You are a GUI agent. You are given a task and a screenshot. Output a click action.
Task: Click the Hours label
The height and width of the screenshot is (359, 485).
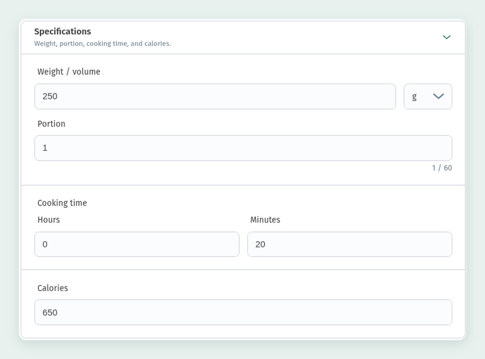pyautogui.click(x=48, y=220)
